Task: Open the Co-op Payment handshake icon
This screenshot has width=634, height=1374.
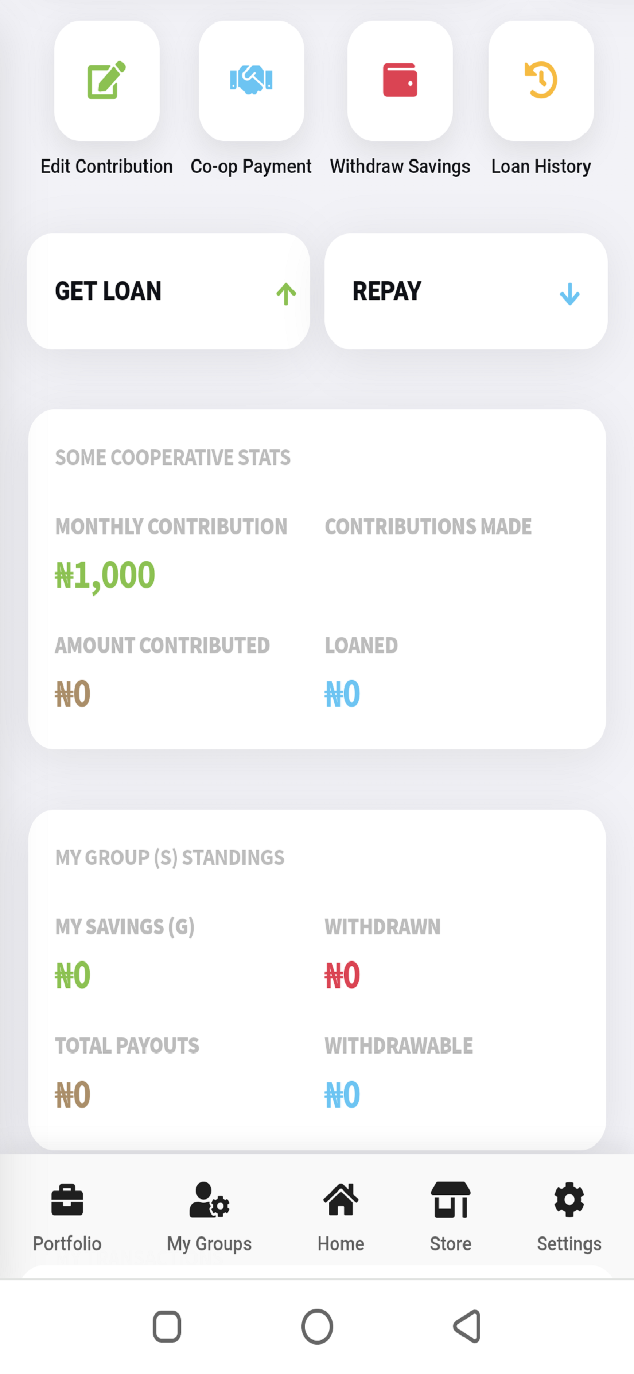Action: (251, 80)
